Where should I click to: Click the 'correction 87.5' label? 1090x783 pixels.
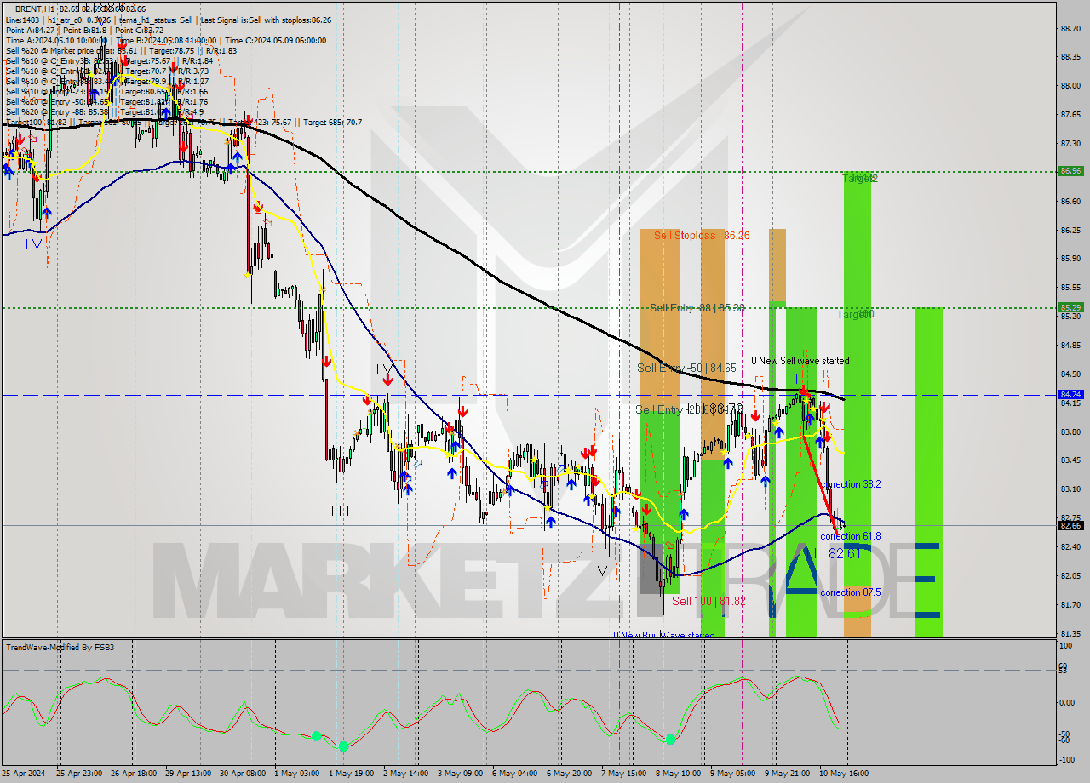pyautogui.click(x=851, y=592)
